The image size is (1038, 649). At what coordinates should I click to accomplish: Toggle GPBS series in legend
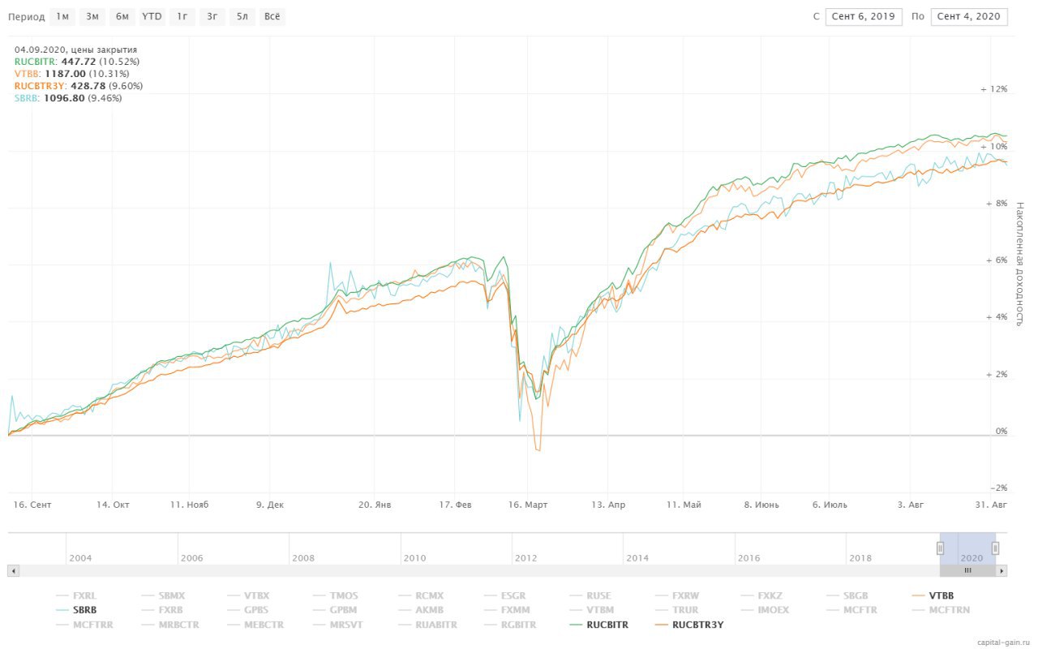[x=248, y=610]
